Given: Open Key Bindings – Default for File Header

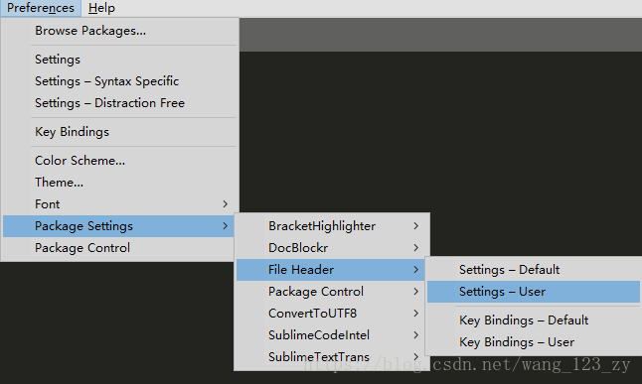Looking at the screenshot, I should point(534,320).
